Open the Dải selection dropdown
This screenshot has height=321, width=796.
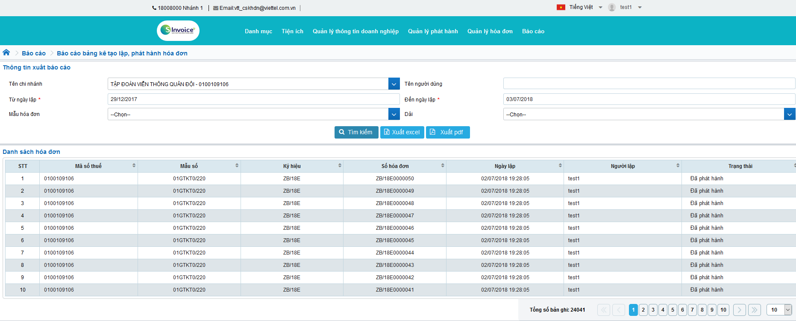pyautogui.click(x=789, y=114)
